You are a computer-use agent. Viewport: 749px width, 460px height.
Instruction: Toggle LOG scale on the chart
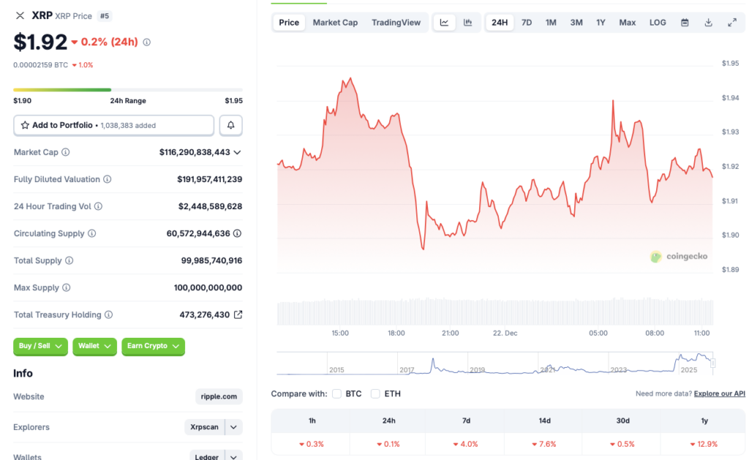pyautogui.click(x=657, y=22)
